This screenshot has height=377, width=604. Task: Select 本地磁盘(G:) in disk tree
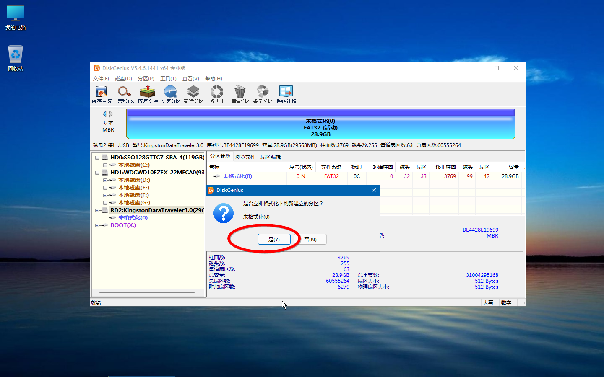point(134,203)
